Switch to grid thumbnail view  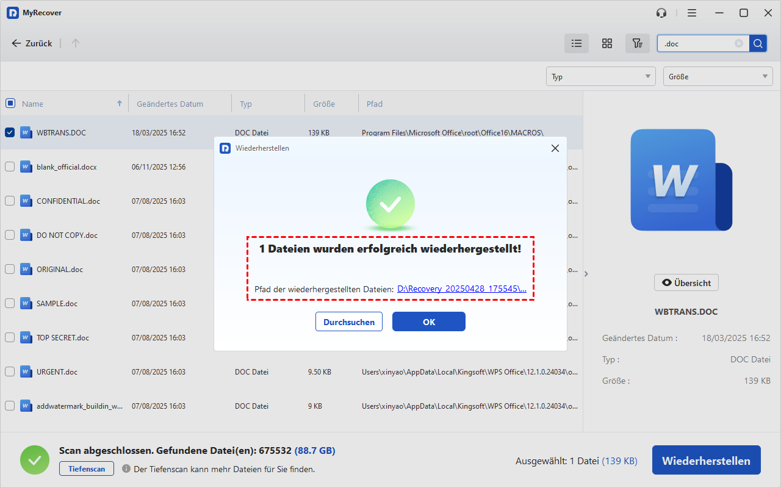coord(606,43)
